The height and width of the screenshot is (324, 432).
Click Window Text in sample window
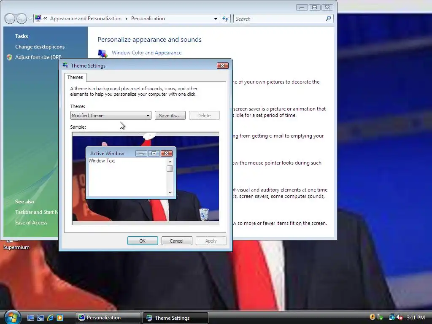(102, 161)
